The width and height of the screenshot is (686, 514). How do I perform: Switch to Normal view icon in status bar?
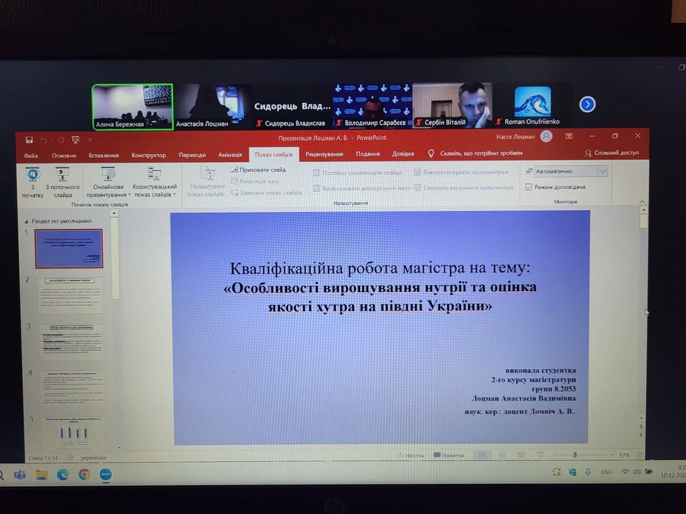(x=482, y=455)
